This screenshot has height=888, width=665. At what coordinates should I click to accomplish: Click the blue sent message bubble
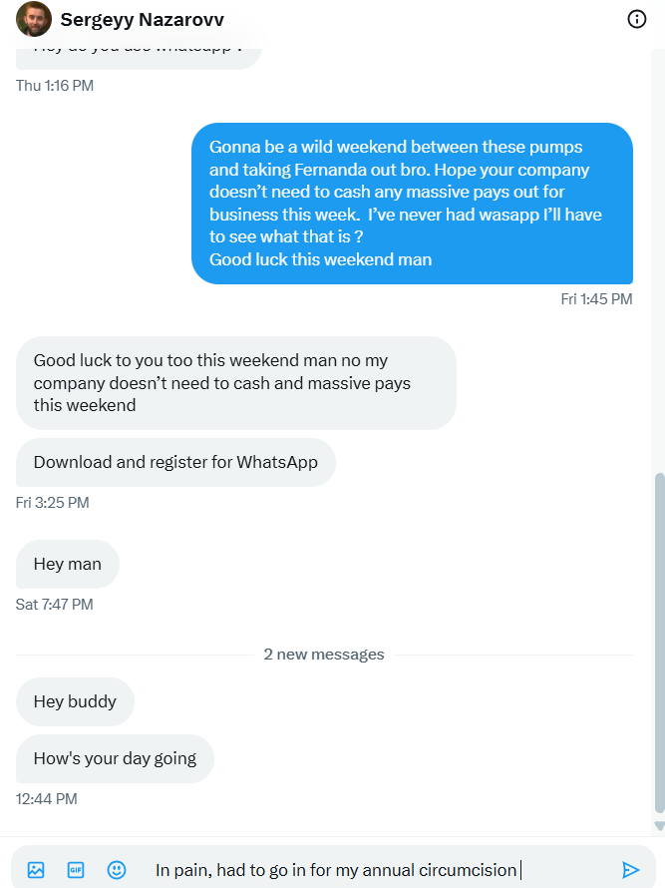pos(412,204)
